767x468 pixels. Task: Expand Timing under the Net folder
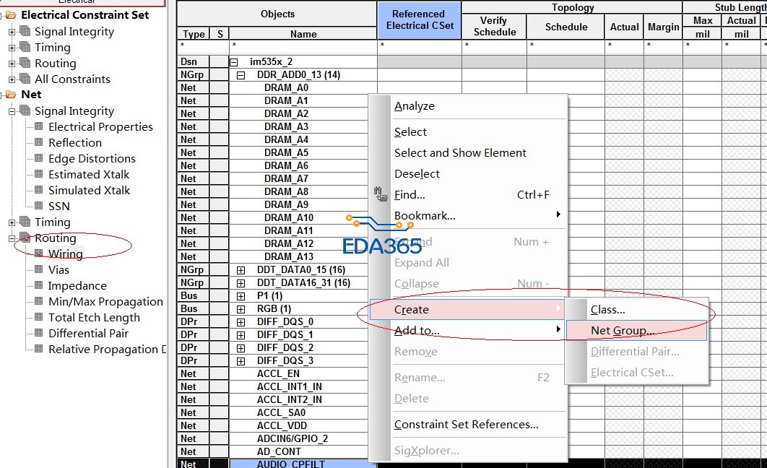pyautogui.click(x=12, y=222)
